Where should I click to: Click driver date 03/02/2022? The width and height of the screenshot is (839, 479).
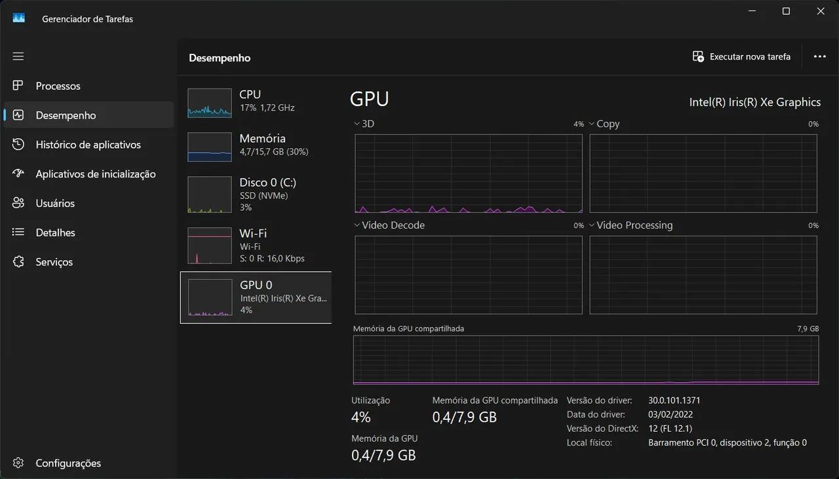click(671, 414)
